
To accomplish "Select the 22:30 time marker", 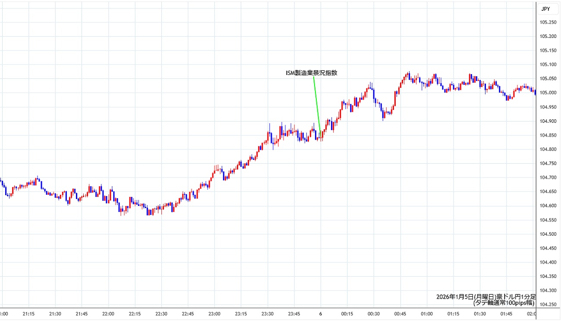I will (161, 314).
